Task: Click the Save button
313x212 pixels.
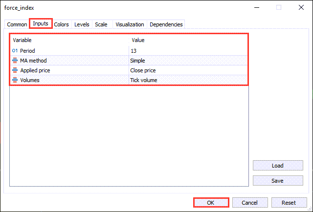Action: point(277,181)
